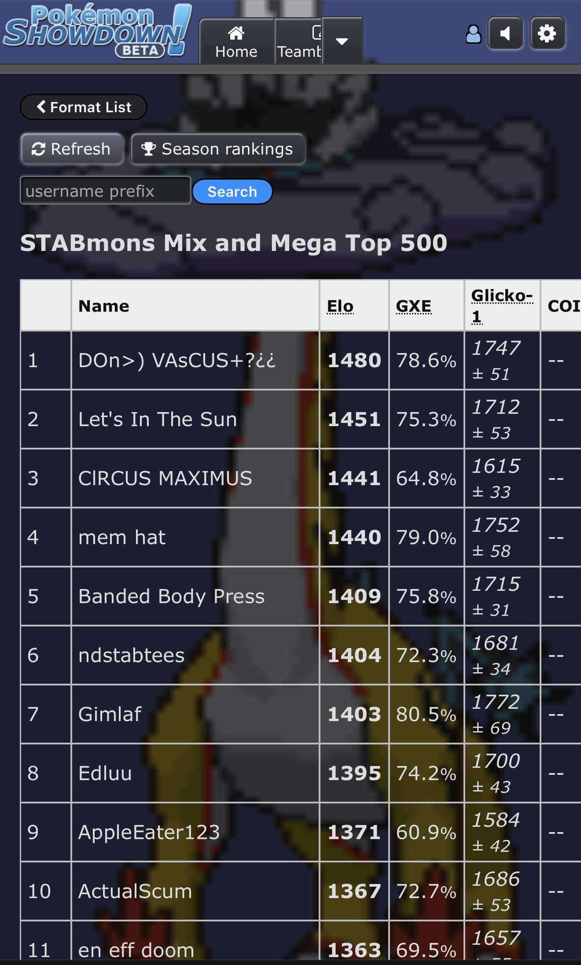Refresh the ladder rankings
The height and width of the screenshot is (965, 581).
click(x=71, y=149)
